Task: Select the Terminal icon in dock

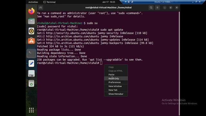Action: [x=31, y=53]
